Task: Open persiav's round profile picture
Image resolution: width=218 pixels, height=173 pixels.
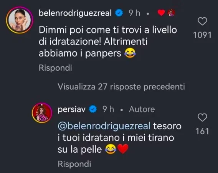Action: point(42,113)
